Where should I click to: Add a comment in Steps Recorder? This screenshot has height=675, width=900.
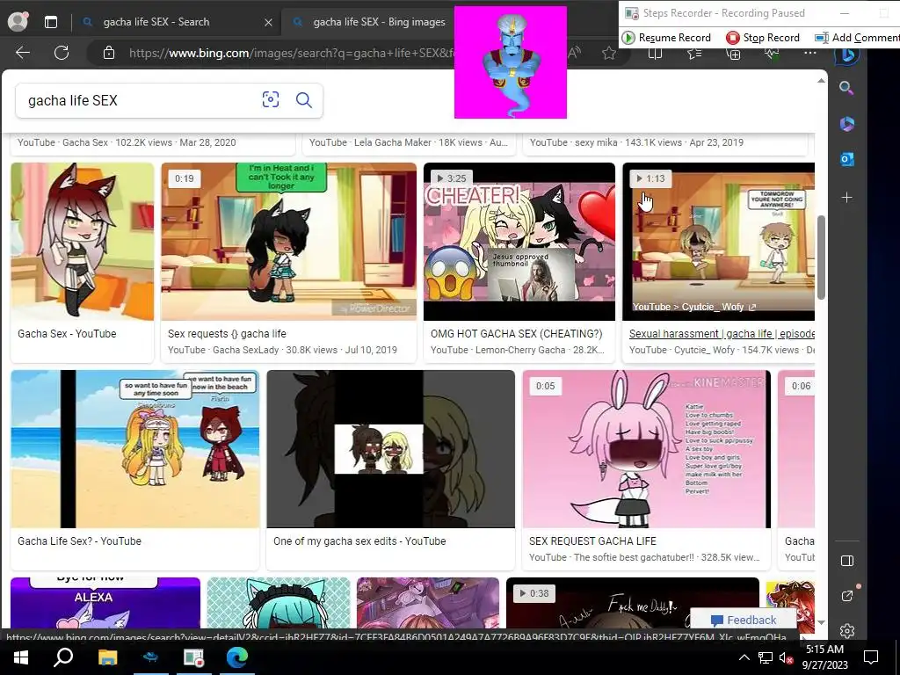857,37
